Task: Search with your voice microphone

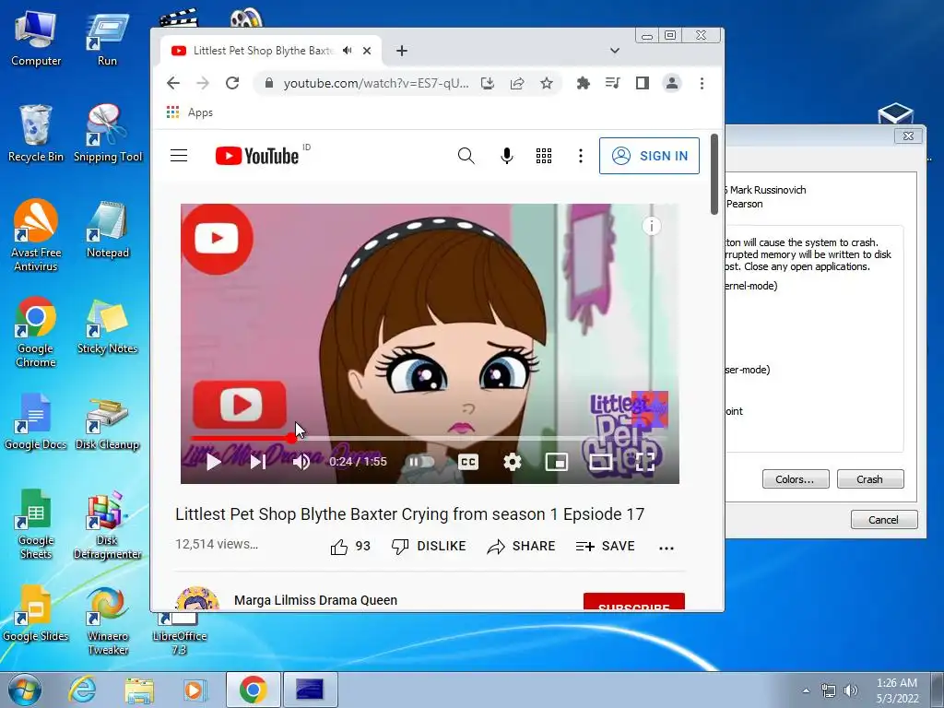Action: coord(507,156)
